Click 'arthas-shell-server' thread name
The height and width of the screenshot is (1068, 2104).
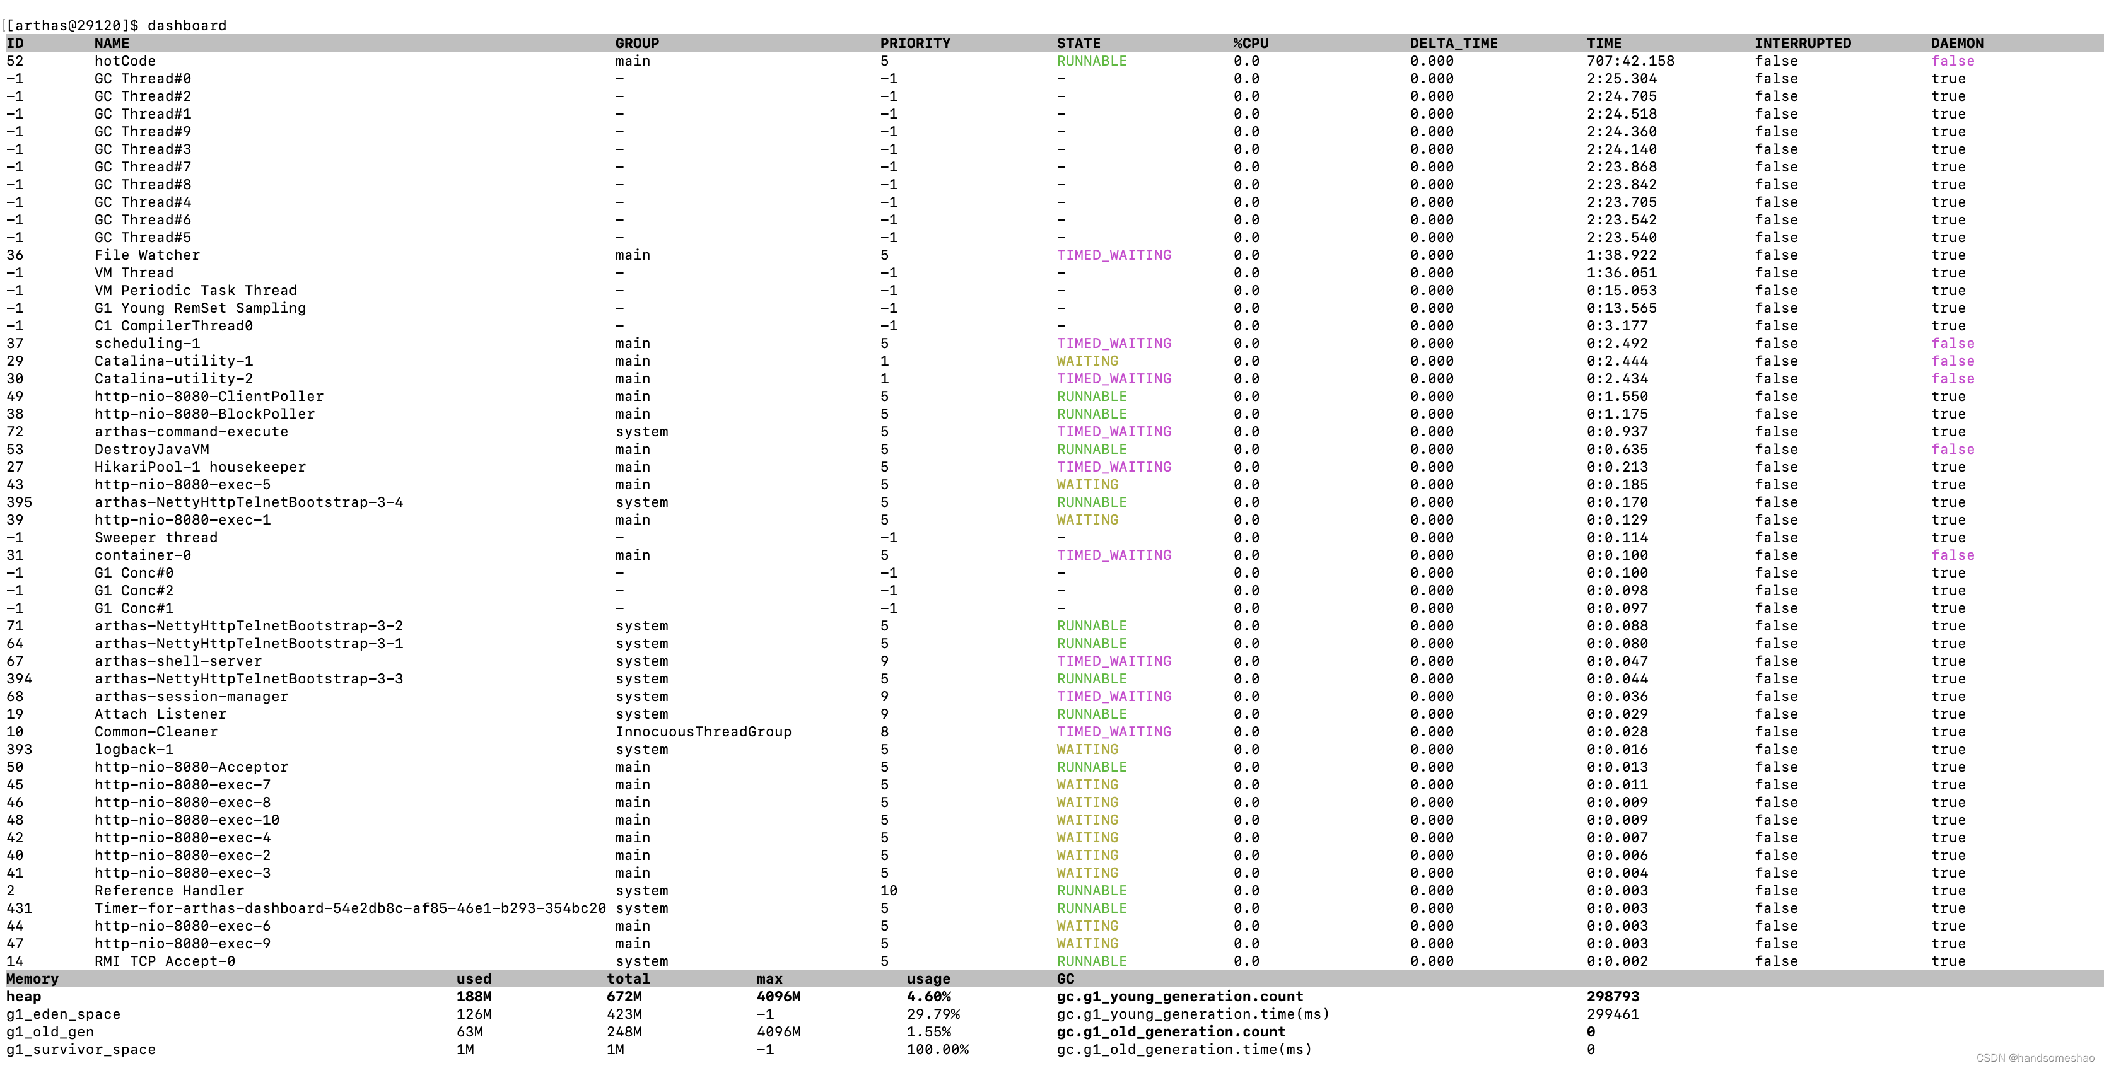click(178, 661)
